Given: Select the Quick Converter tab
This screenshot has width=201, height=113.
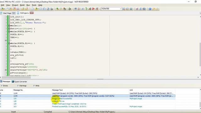Looking at the screenshot, I should coord(19,82).
